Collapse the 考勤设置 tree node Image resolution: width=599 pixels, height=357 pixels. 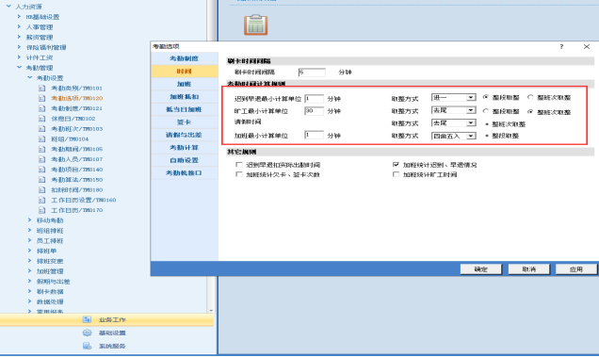coord(30,77)
